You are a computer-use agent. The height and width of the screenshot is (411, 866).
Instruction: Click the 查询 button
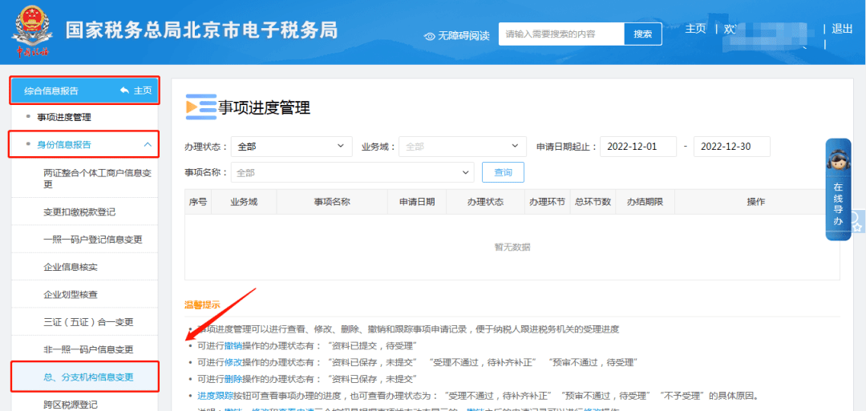click(x=503, y=172)
